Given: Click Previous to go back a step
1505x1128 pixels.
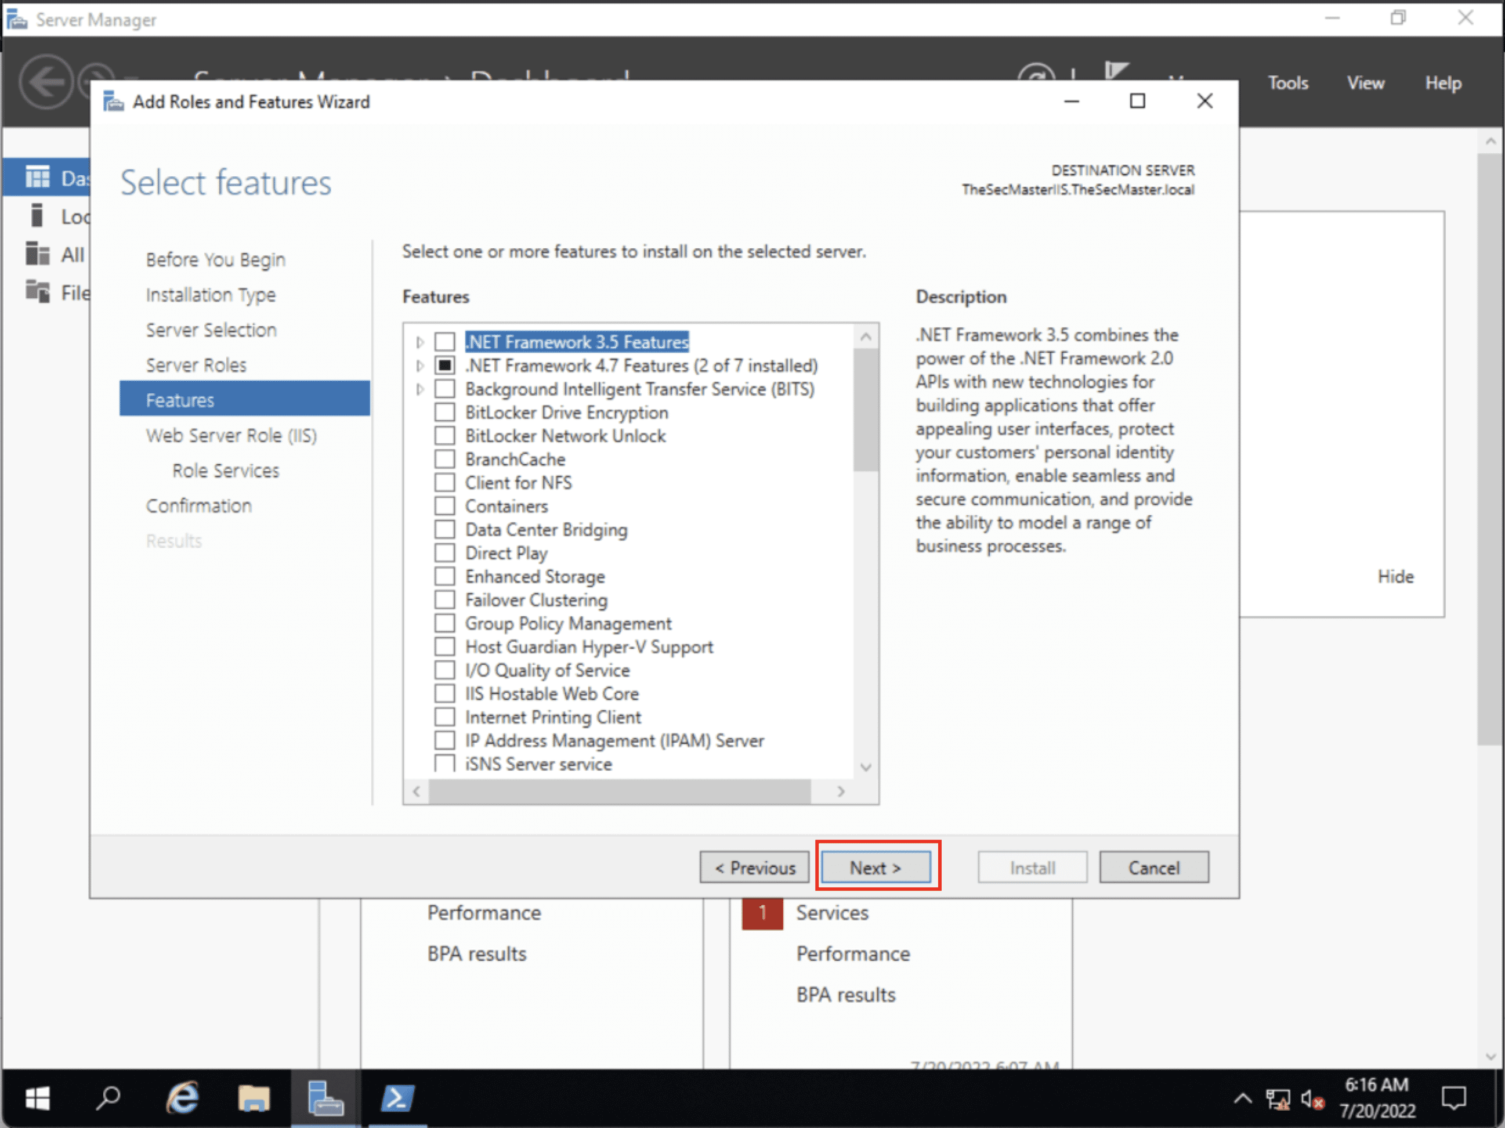Looking at the screenshot, I should pyautogui.click(x=756, y=865).
